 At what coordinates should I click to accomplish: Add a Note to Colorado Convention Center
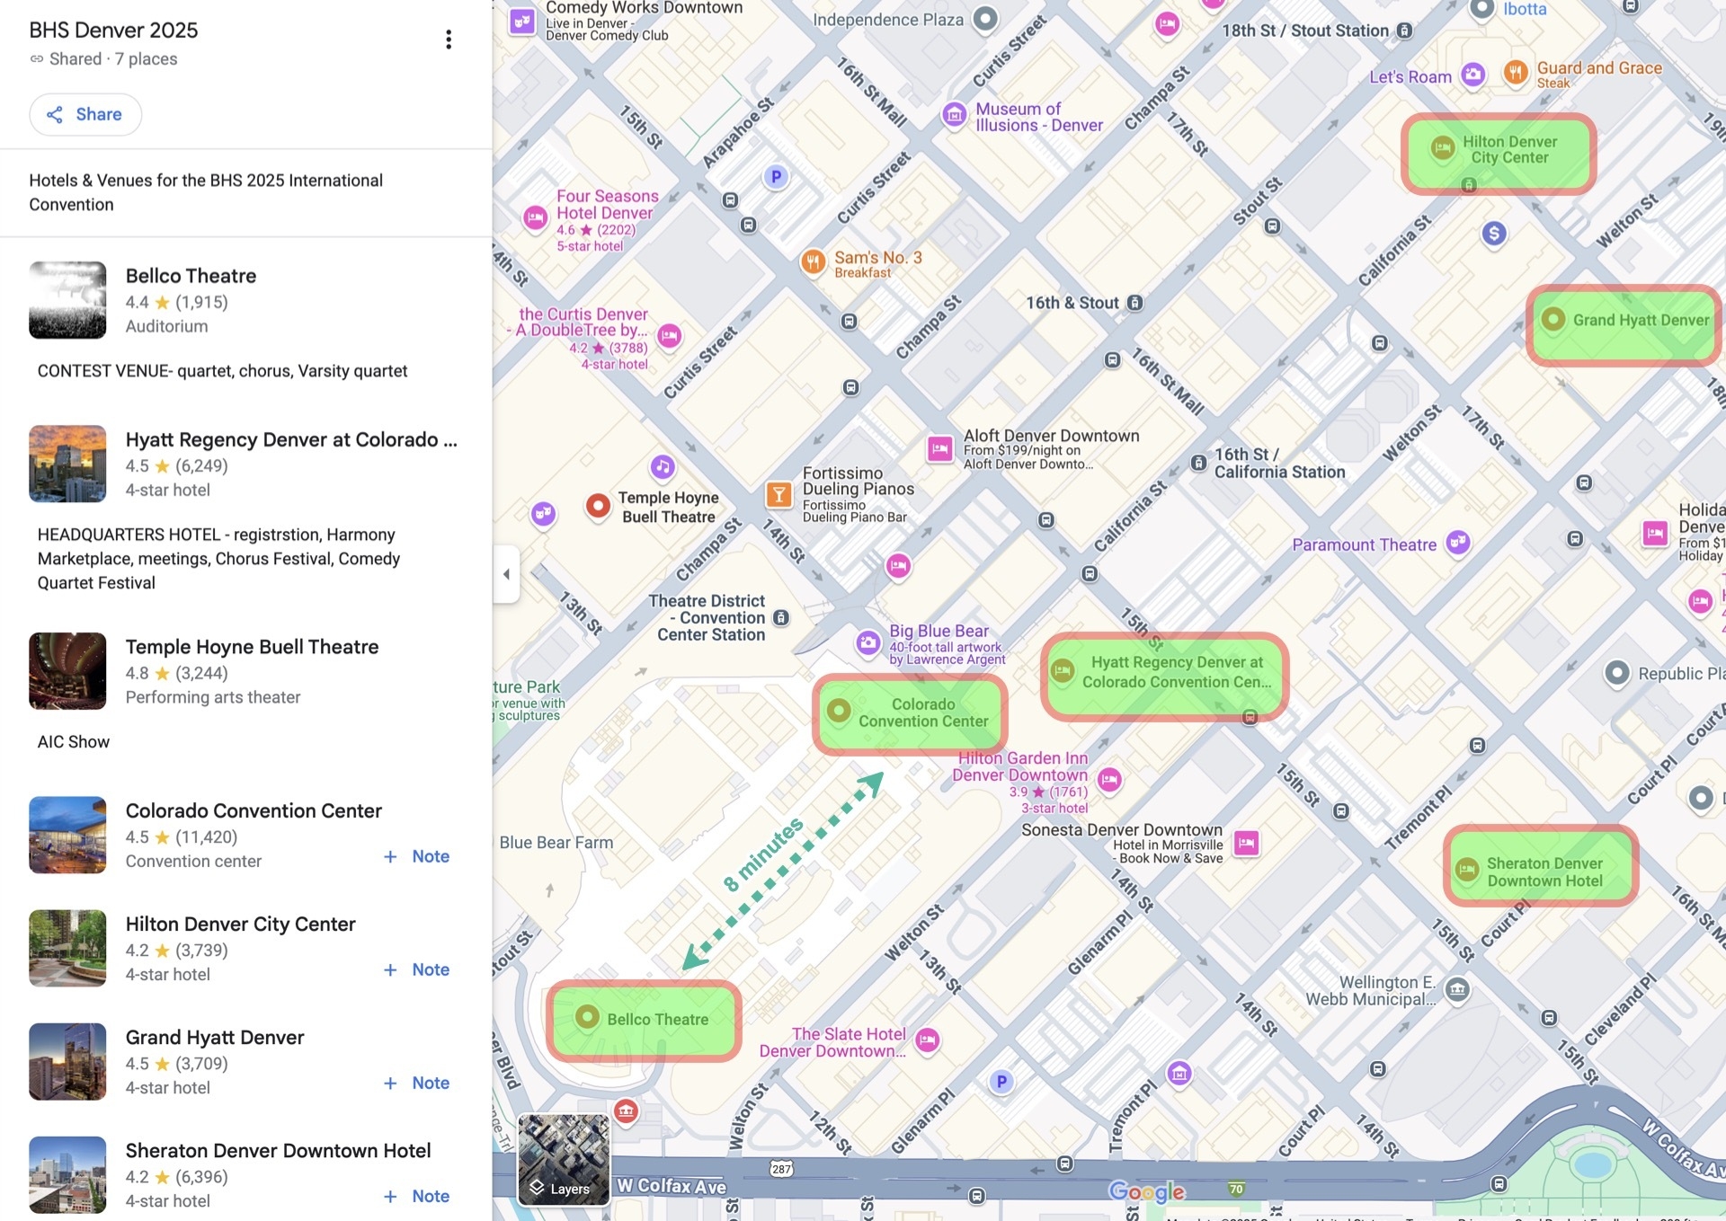(417, 856)
